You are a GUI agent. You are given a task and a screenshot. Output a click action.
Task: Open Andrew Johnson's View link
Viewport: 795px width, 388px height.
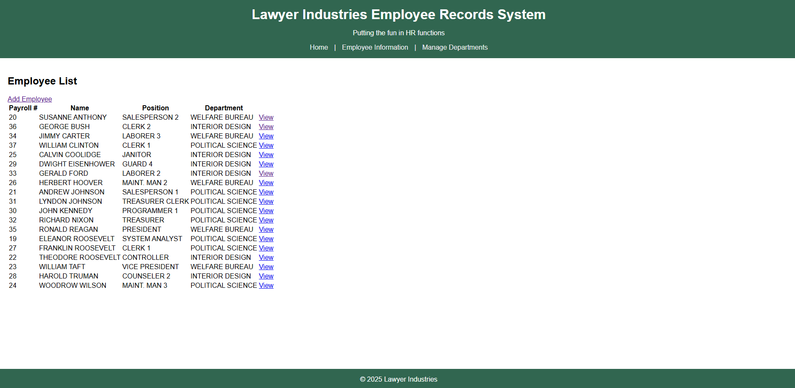(266, 192)
